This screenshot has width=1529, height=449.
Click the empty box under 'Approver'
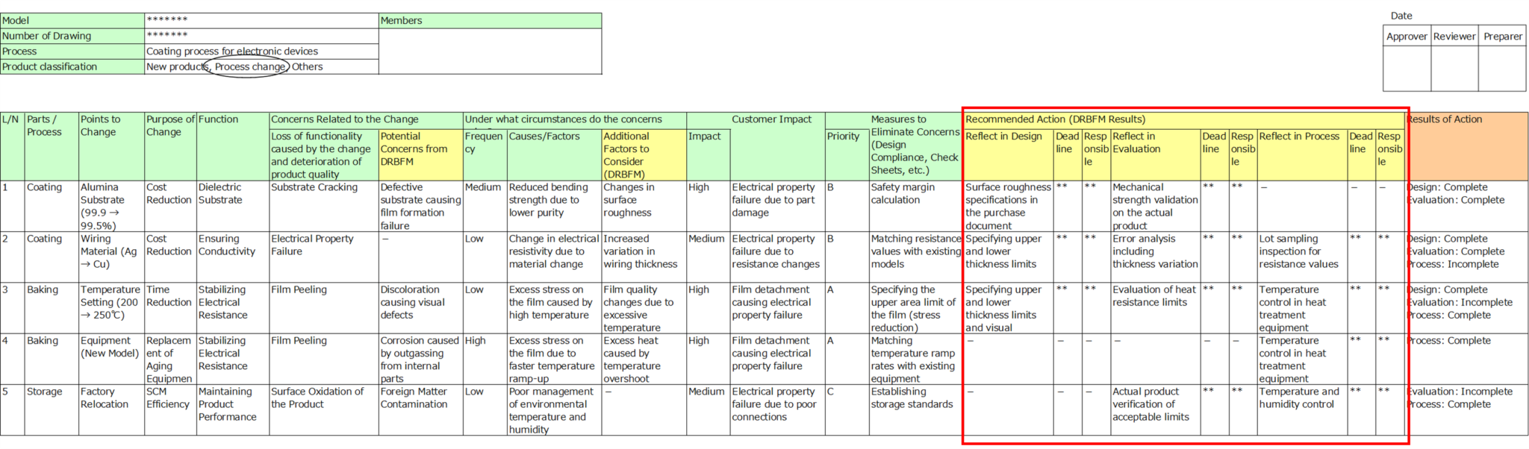point(1407,68)
